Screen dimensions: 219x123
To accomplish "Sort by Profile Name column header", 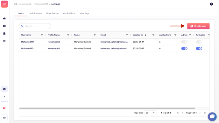I will coord(53,35).
